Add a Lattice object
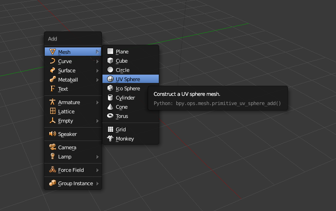 pos(73,111)
